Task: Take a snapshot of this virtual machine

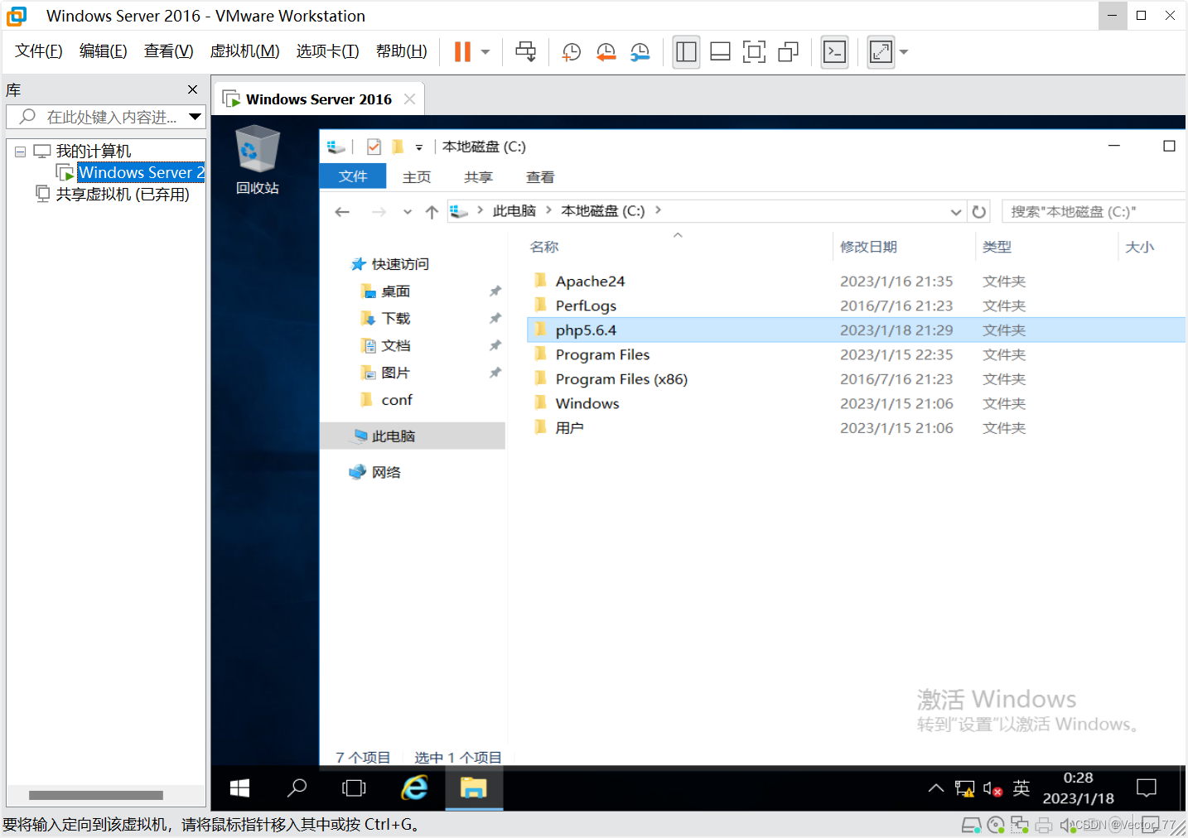Action: pos(571,52)
